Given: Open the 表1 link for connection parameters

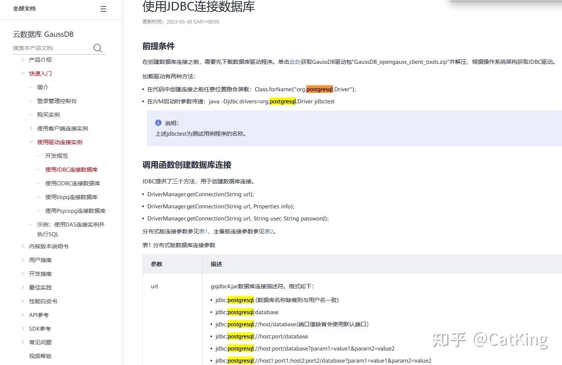Looking at the screenshot, I should click(x=203, y=231).
